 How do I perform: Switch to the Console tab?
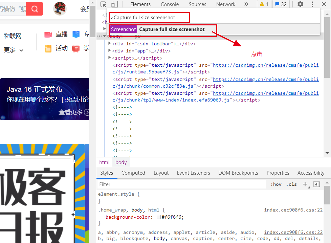pos(170,4)
